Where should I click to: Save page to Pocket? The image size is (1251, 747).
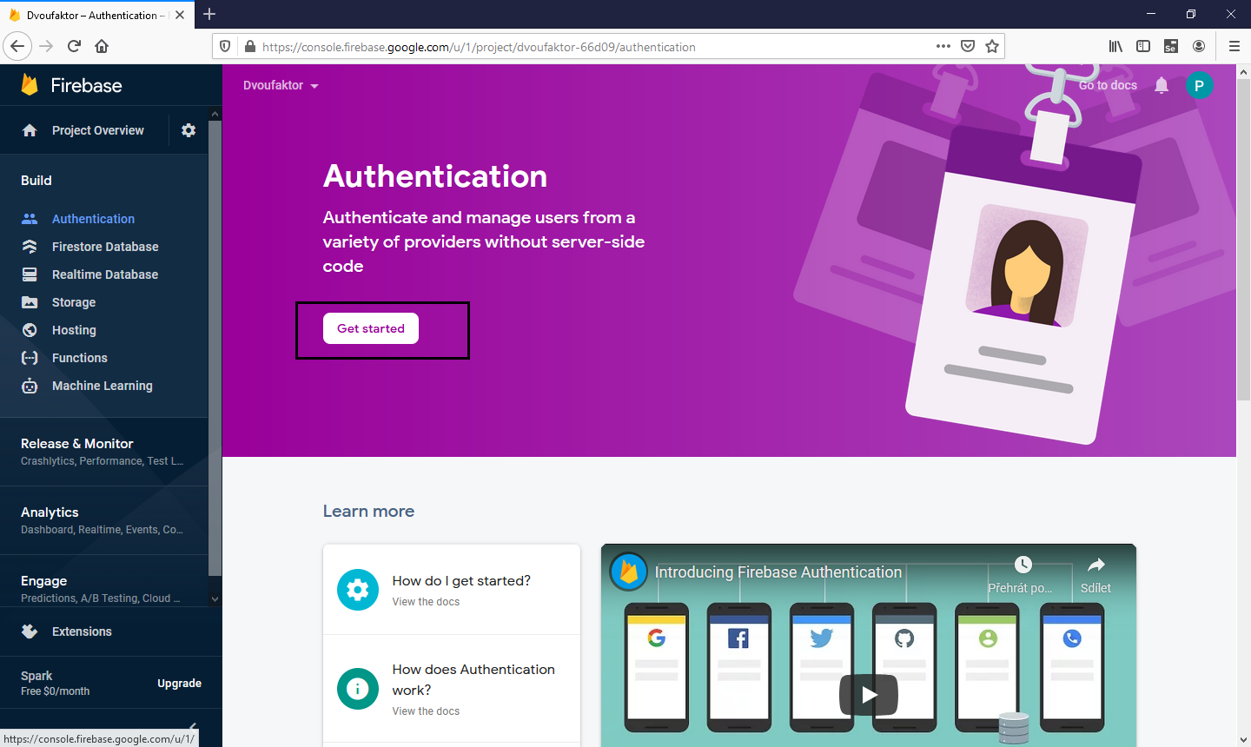[968, 47]
